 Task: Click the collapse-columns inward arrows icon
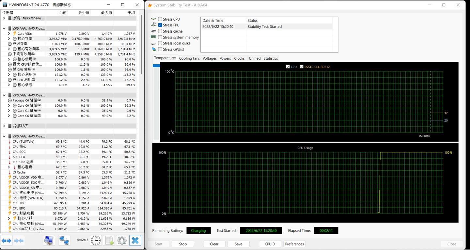tap(19, 241)
